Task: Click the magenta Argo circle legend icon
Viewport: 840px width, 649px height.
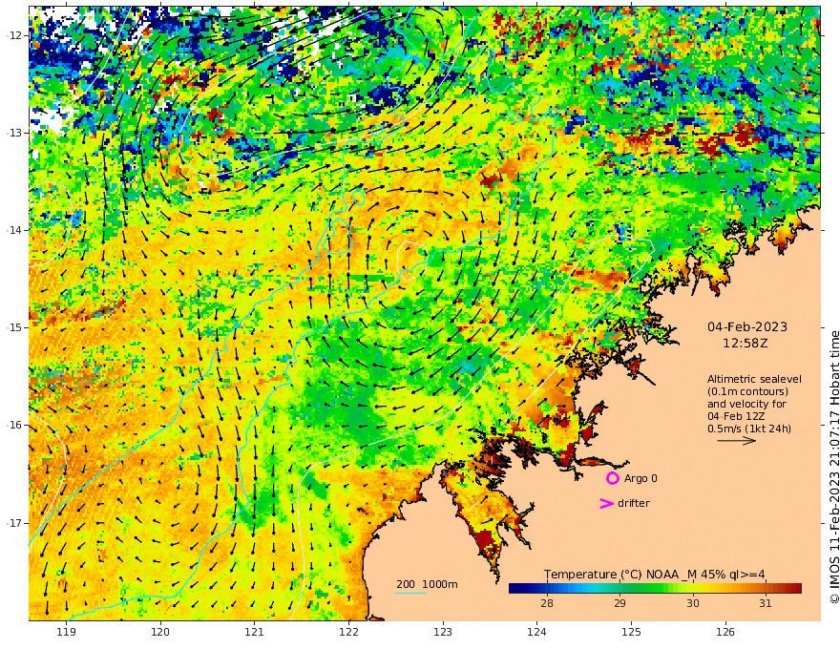Action: pyautogui.click(x=612, y=478)
